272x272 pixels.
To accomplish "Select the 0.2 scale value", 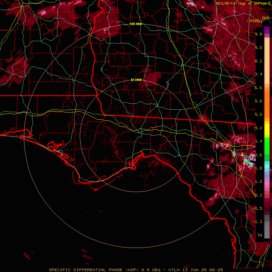I will 258,195.
